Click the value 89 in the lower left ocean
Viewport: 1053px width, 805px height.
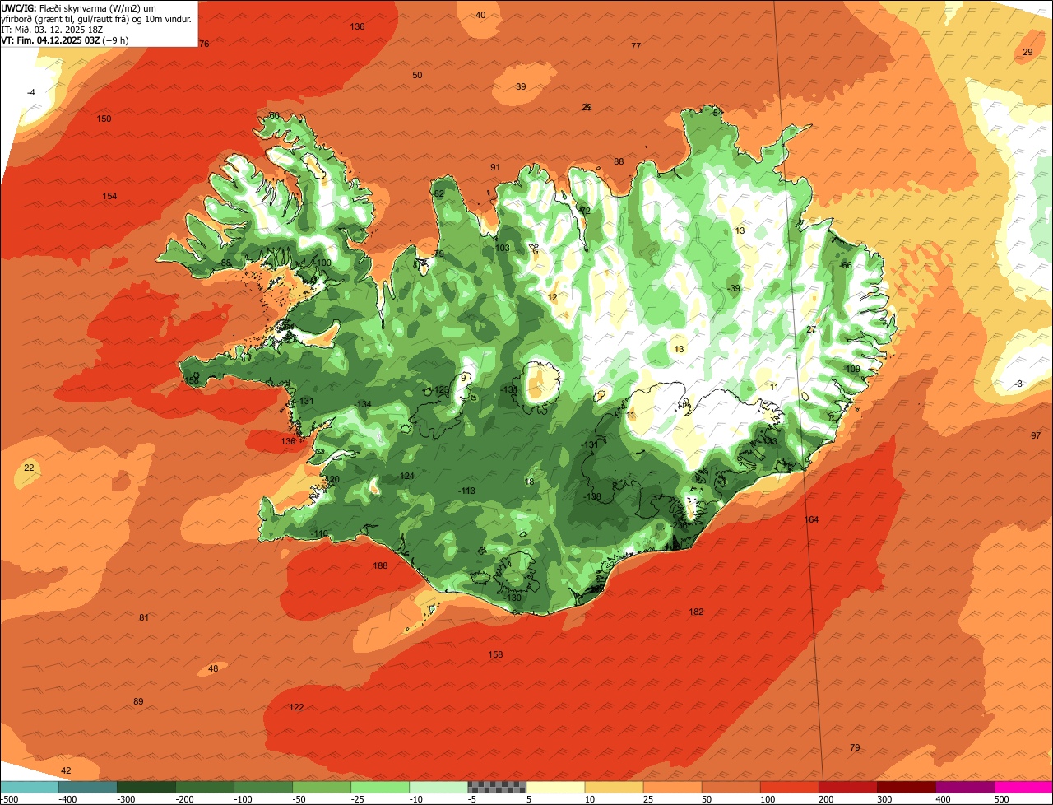(138, 701)
